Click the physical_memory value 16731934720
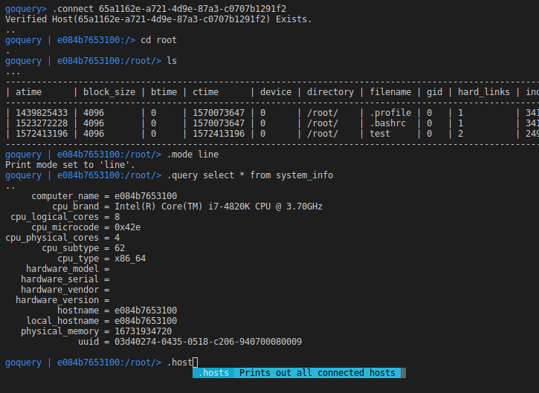This screenshot has width=539, height=393. (143, 331)
